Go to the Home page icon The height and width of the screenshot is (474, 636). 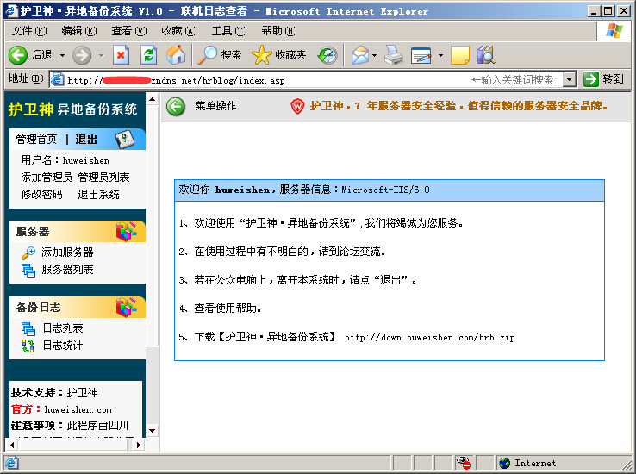(176, 55)
